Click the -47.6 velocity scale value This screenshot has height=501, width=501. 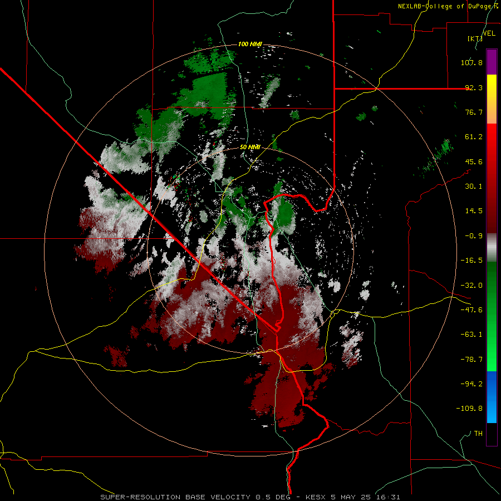point(471,310)
